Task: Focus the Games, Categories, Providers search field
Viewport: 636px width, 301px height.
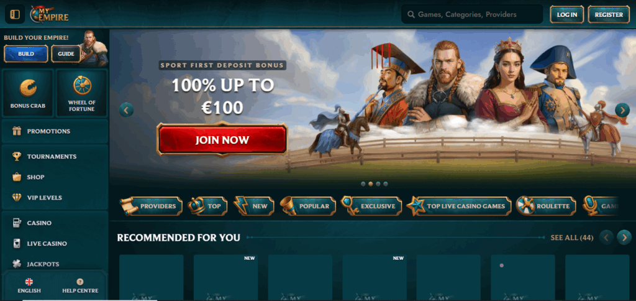Action: pyautogui.click(x=472, y=15)
